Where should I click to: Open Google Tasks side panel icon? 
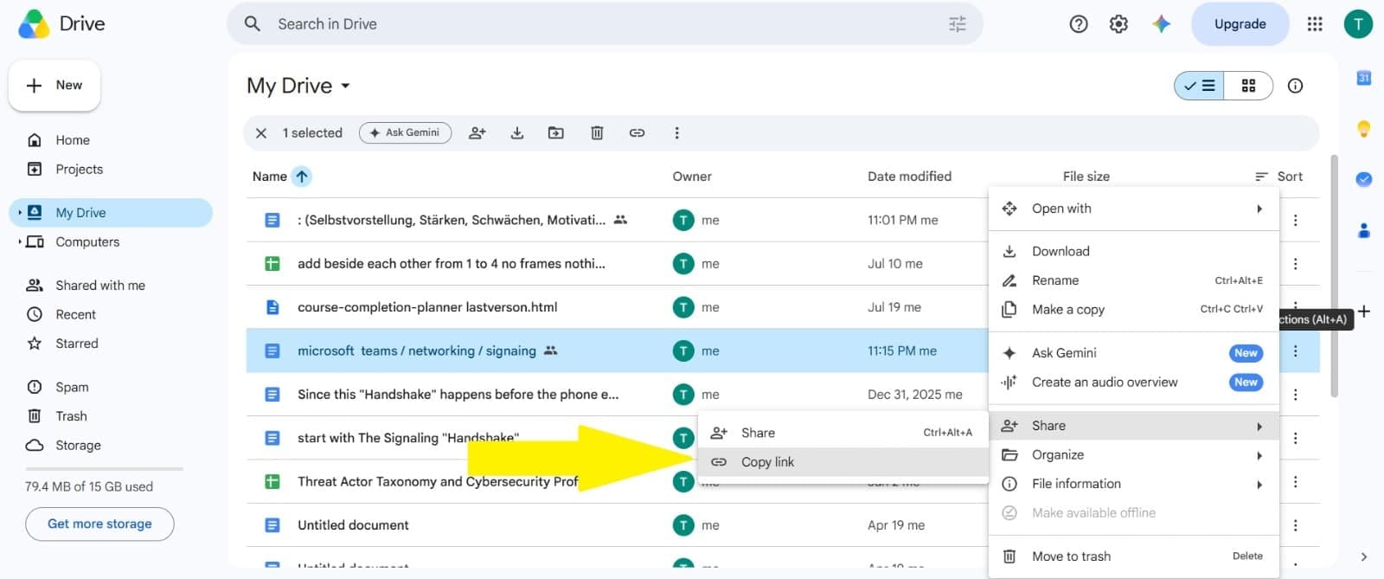(x=1364, y=179)
